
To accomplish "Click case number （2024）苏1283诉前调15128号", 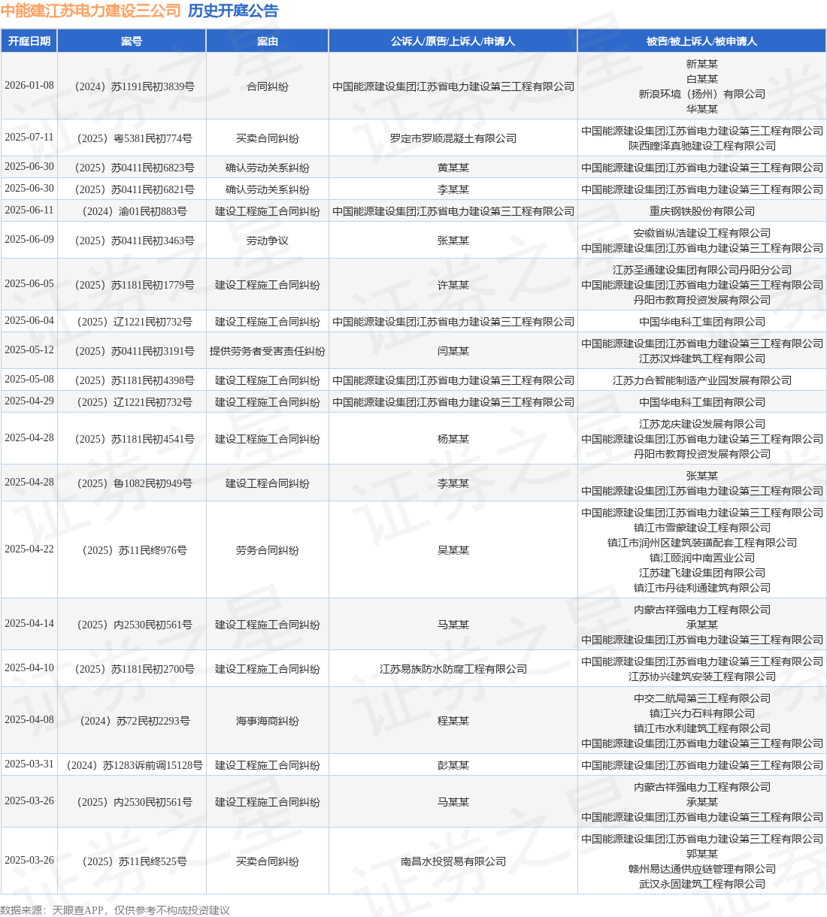I will [x=132, y=765].
